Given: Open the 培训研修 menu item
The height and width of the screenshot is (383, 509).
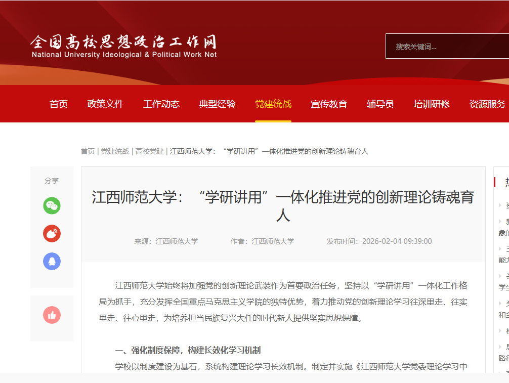Looking at the screenshot, I should (x=432, y=104).
